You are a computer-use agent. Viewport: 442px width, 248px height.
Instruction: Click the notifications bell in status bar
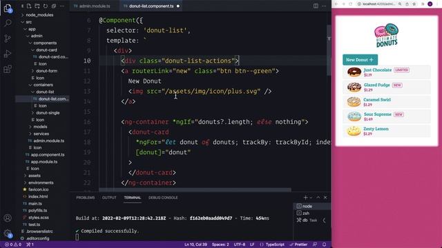(325, 245)
